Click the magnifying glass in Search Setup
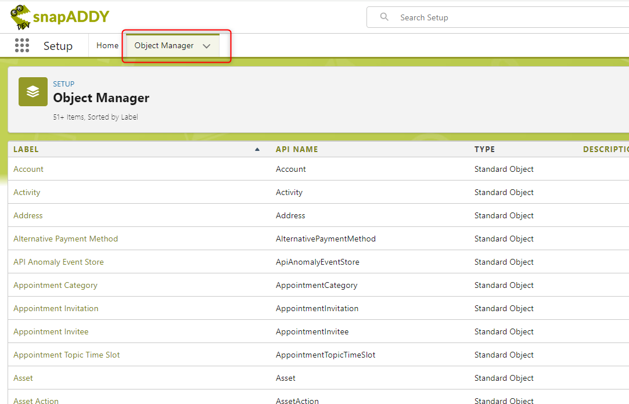629x404 pixels. 384,17
